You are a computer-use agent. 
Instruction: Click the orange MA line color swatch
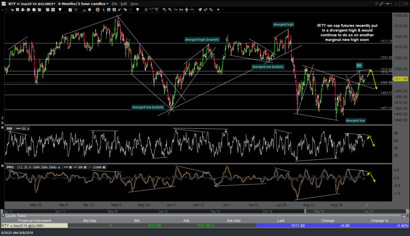click(x=75, y=167)
